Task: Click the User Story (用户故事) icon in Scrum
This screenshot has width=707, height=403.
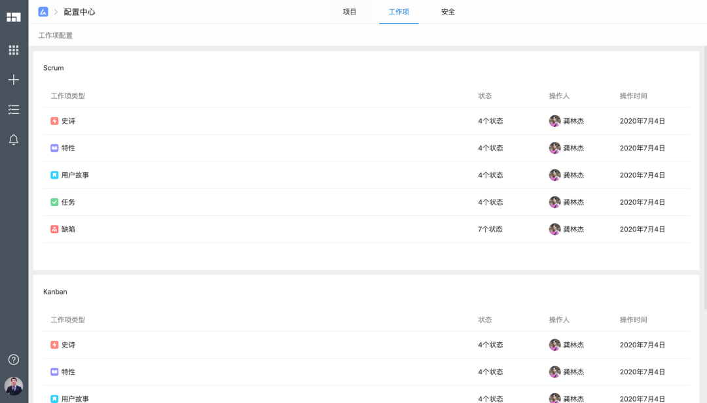Action: click(x=54, y=175)
